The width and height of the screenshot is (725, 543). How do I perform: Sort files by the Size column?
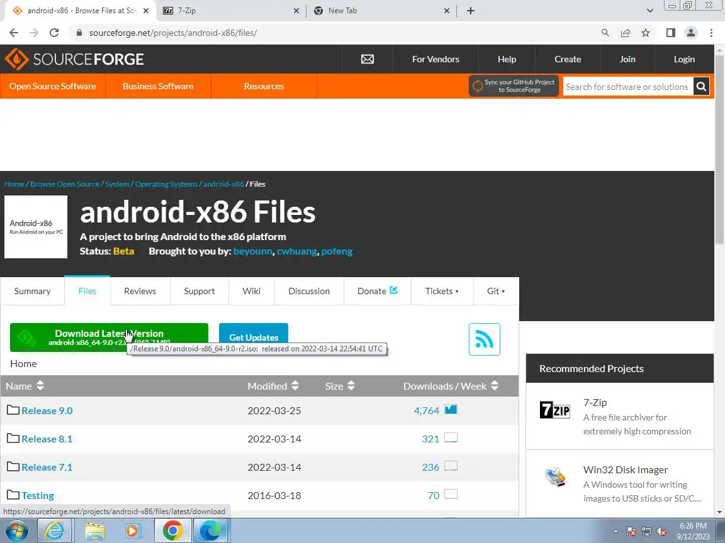pyautogui.click(x=340, y=386)
